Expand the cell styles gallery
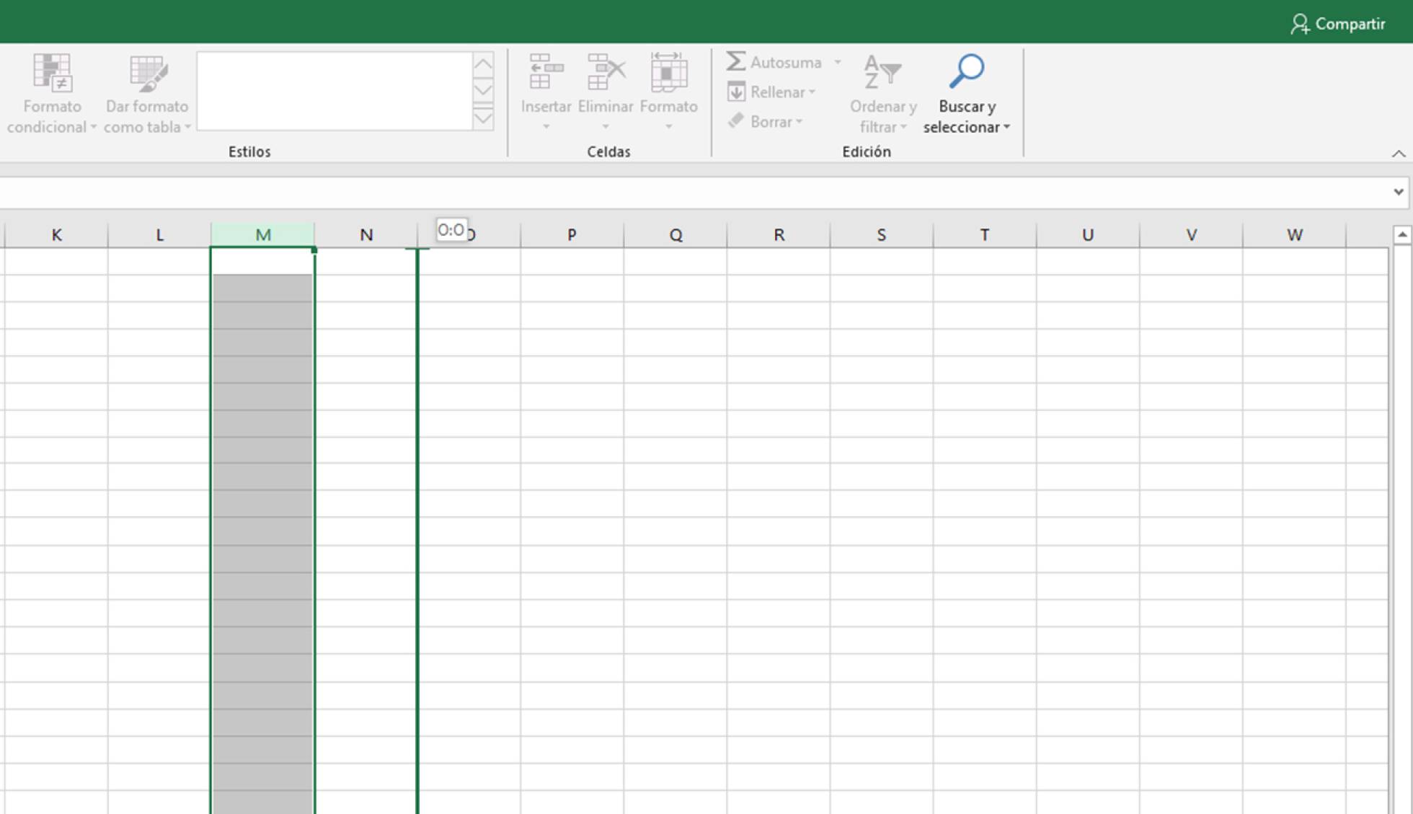 point(482,120)
